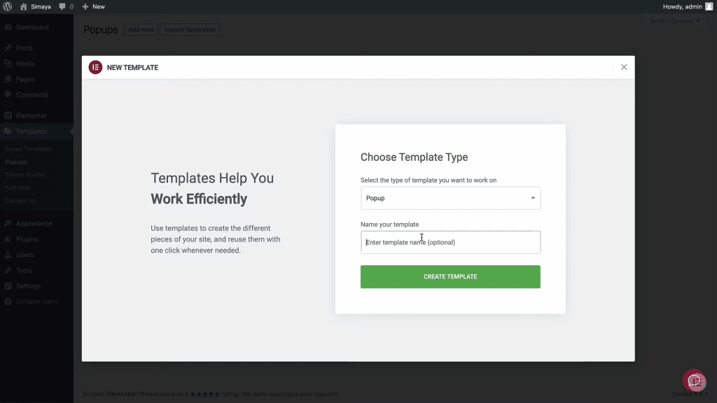The image size is (717, 403).
Task: Click the WordPress logo in admin bar
Action: coord(8,6)
